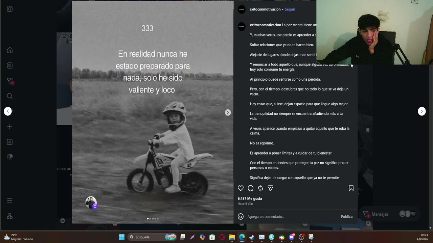Open the dashboard chart icon in sidebar

coord(10,142)
